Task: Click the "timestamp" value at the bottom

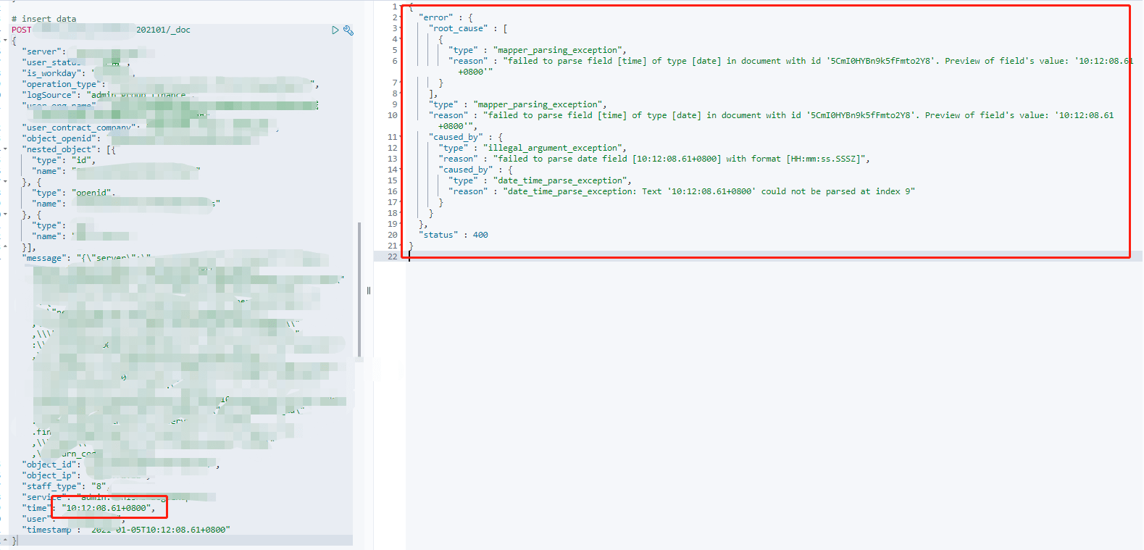Action: point(160,530)
